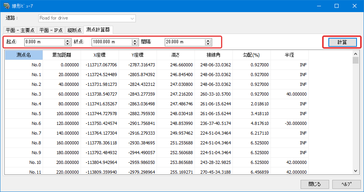Click height cell 248.030418

(x=176, y=114)
